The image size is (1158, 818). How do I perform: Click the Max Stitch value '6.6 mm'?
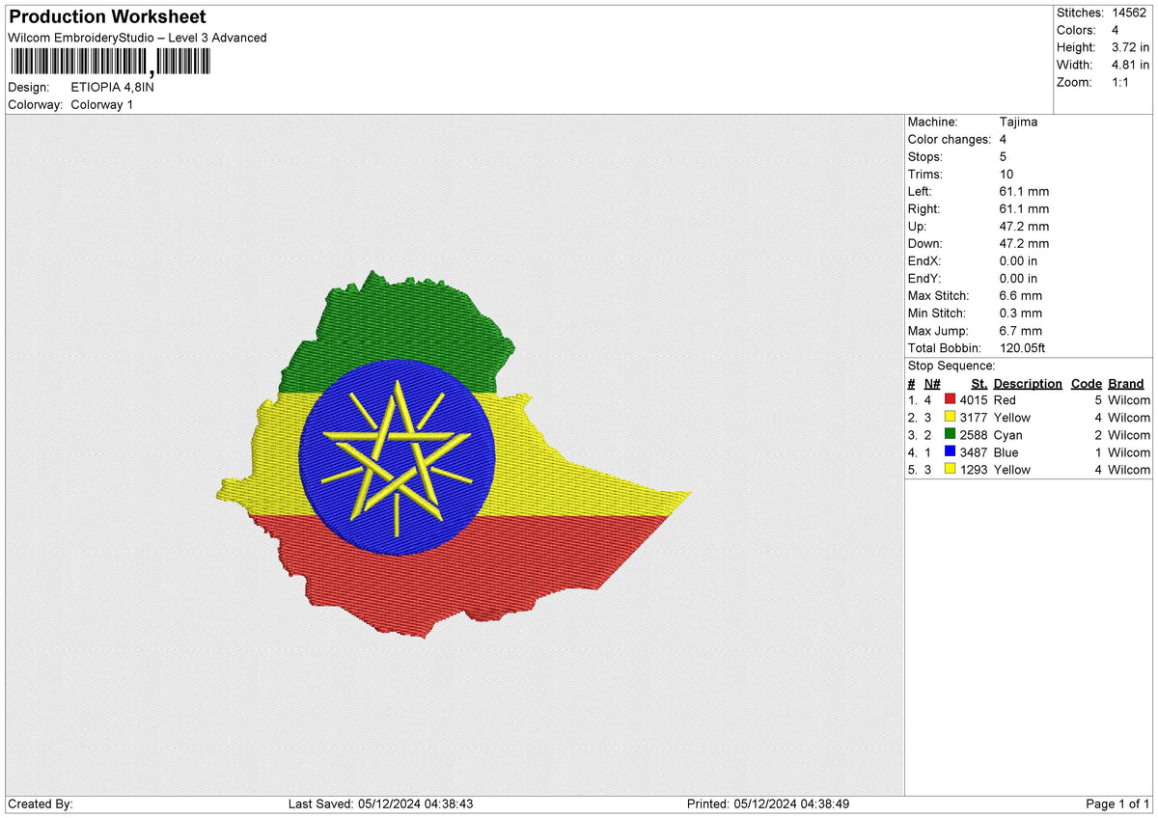point(1022,295)
